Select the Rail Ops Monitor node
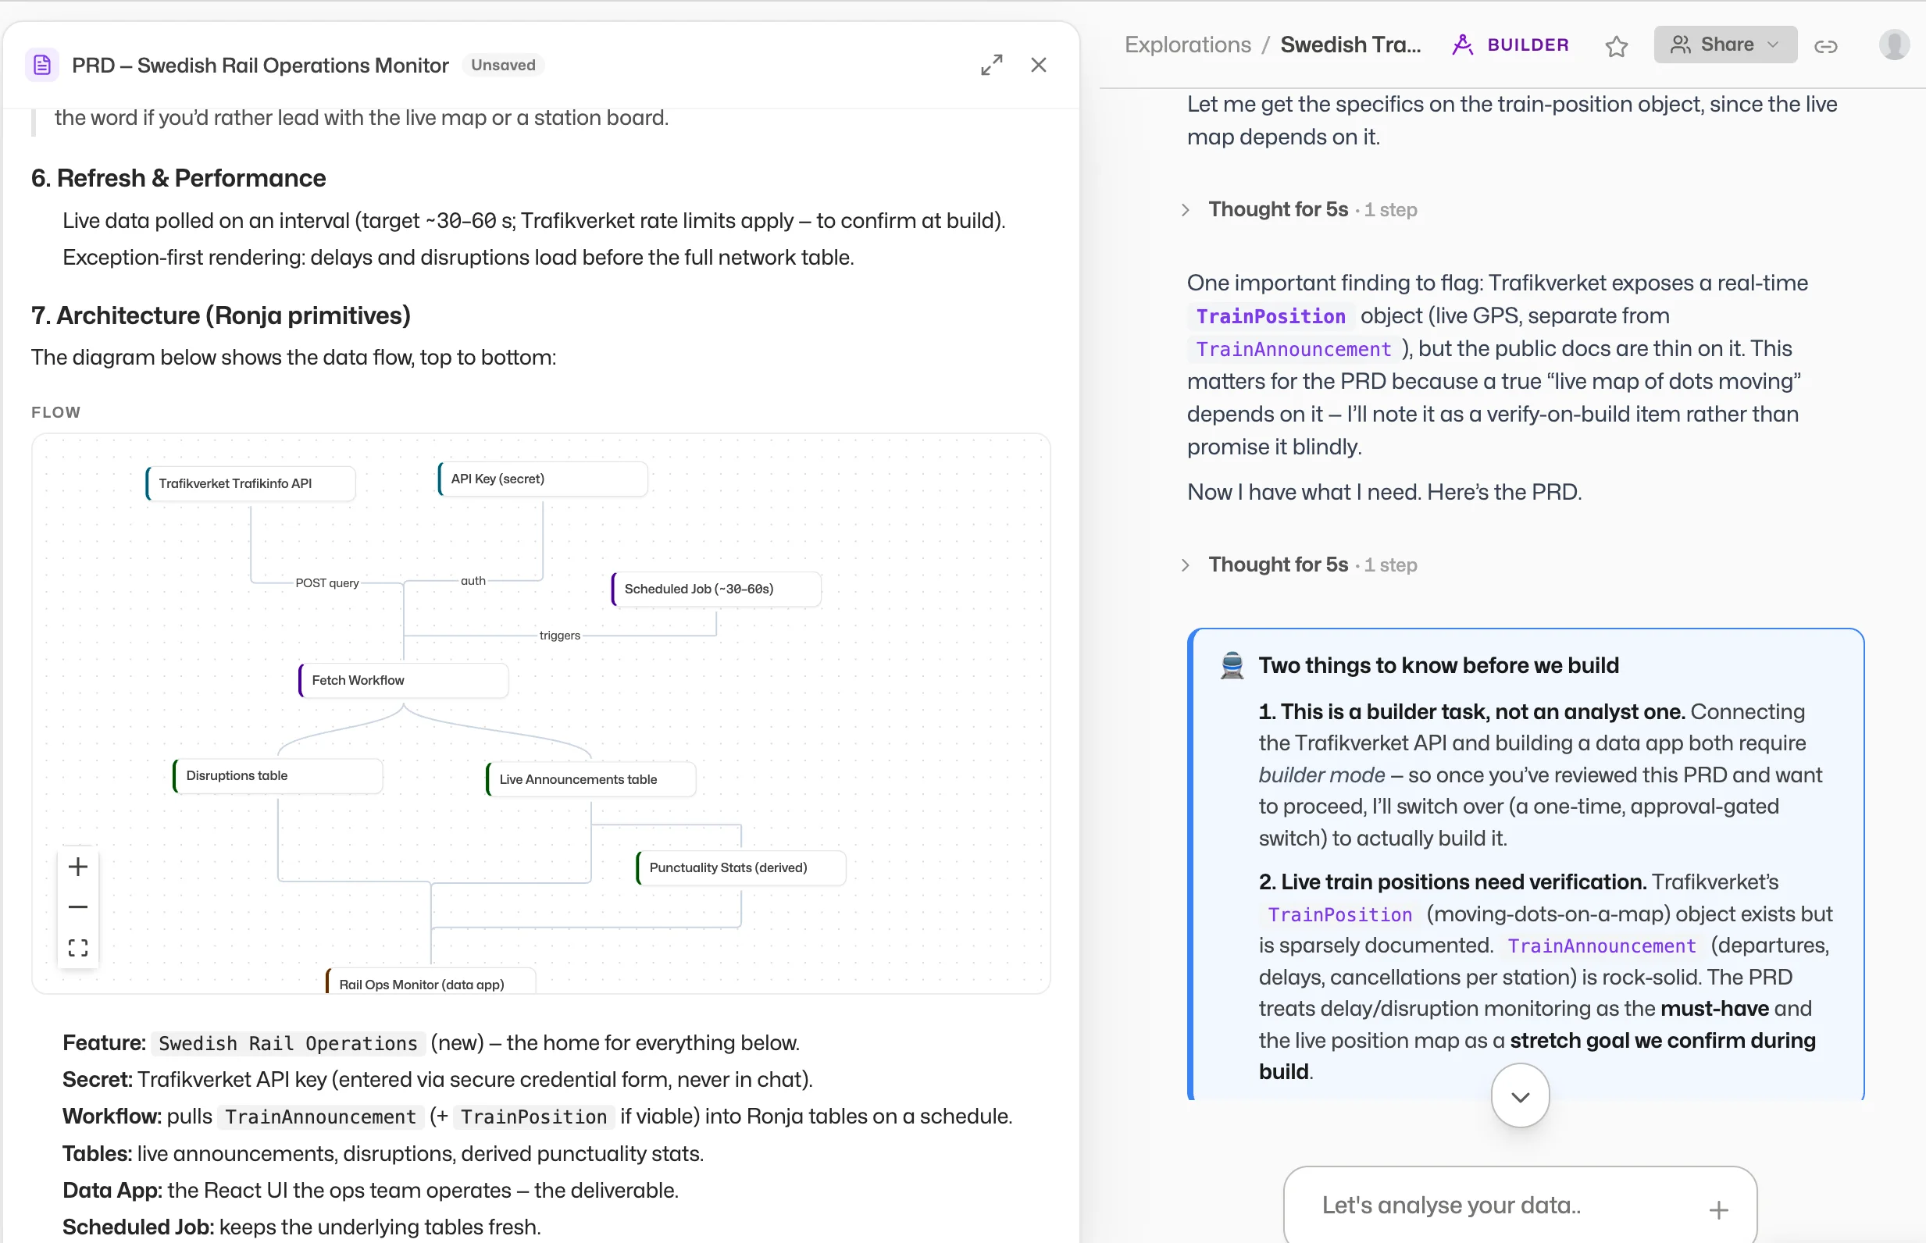 431,982
